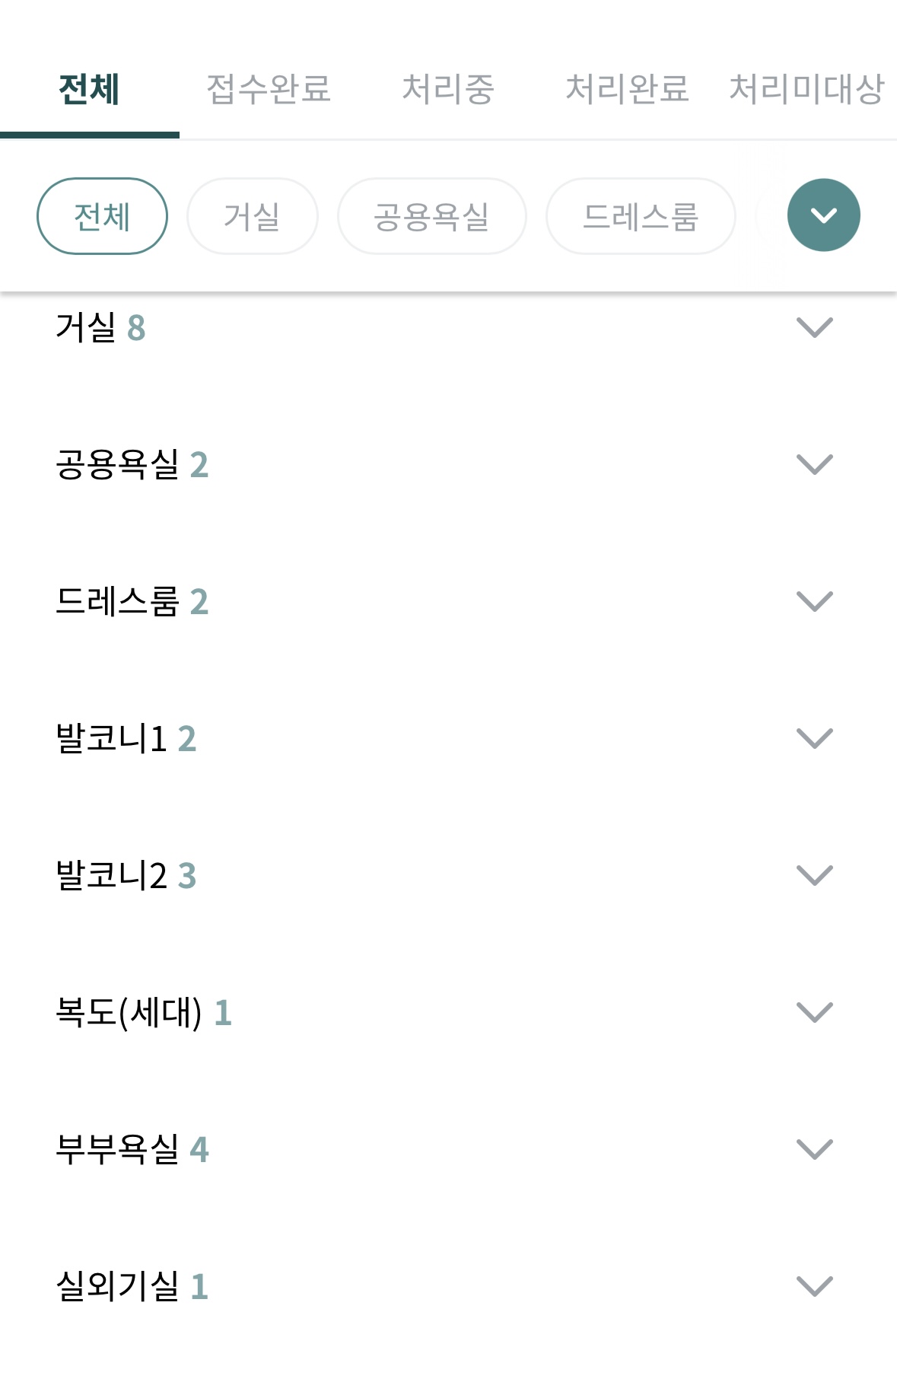Select the 전체 filter chip
This screenshot has width=897, height=1398.
[x=102, y=216]
